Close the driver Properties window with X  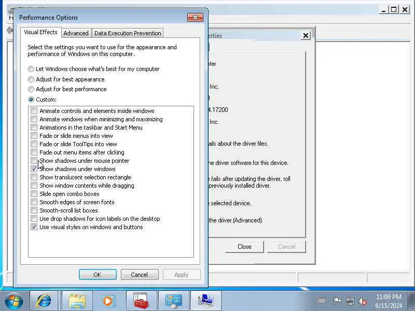[306, 35]
